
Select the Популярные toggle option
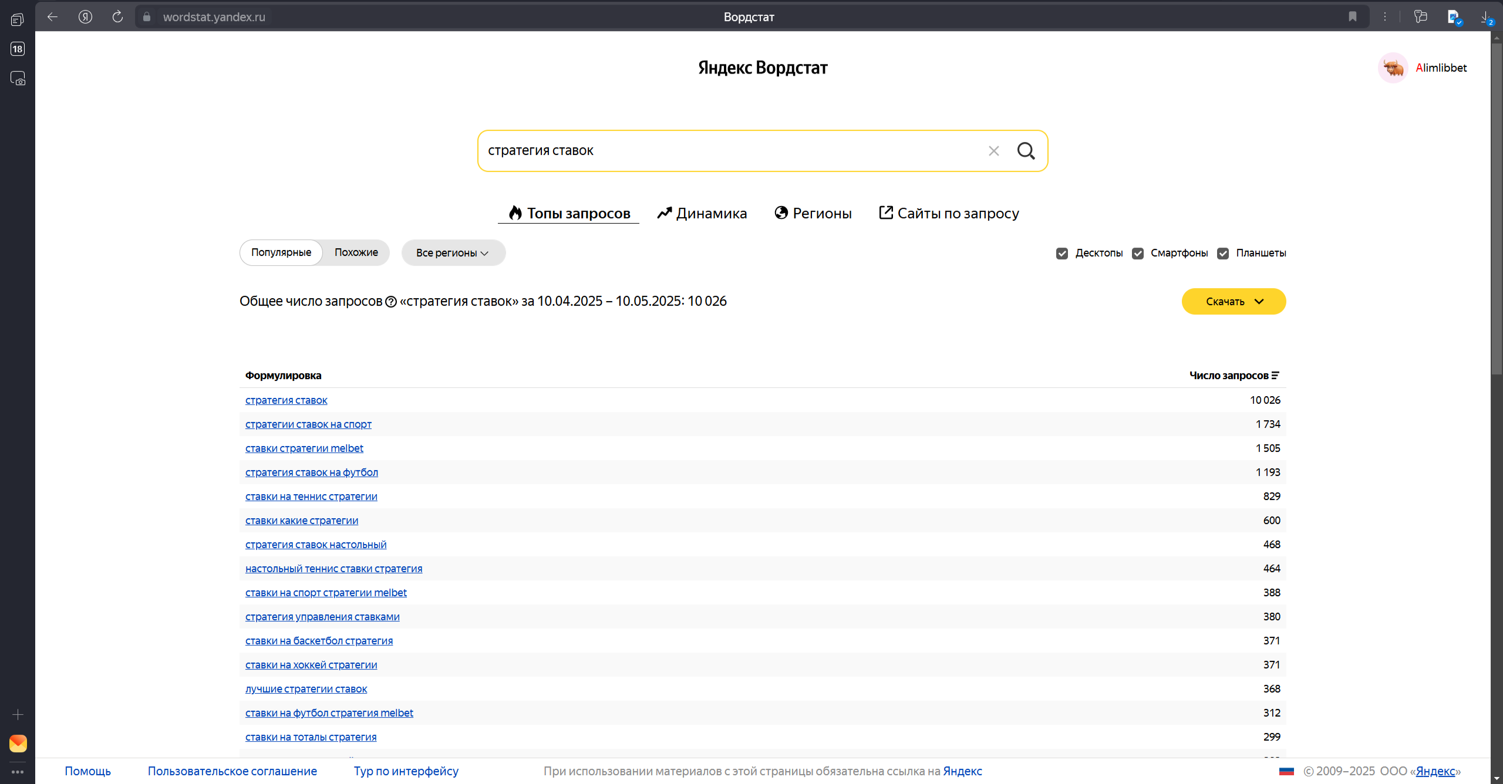(281, 252)
